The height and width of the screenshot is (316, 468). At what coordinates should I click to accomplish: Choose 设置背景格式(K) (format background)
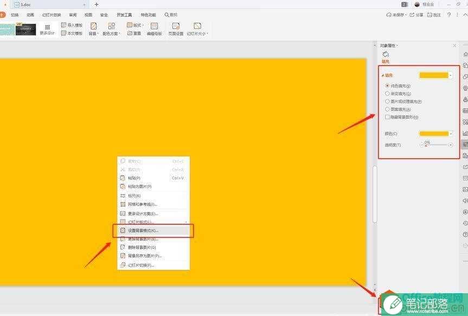coord(153,231)
